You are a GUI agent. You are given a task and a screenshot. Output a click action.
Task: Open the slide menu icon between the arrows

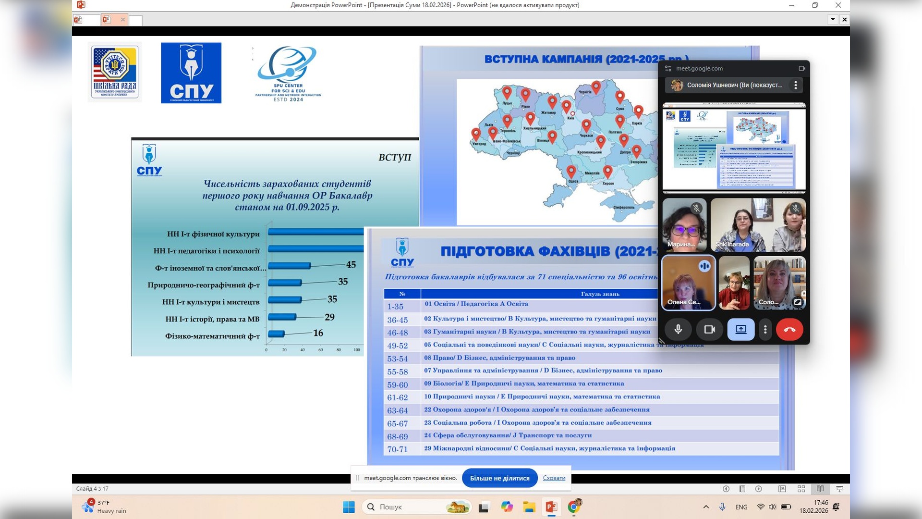pos(742,489)
